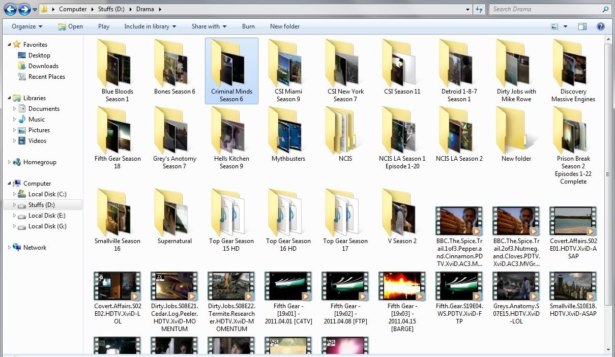
Task: Click the Play button in toolbar
Action: tap(103, 26)
